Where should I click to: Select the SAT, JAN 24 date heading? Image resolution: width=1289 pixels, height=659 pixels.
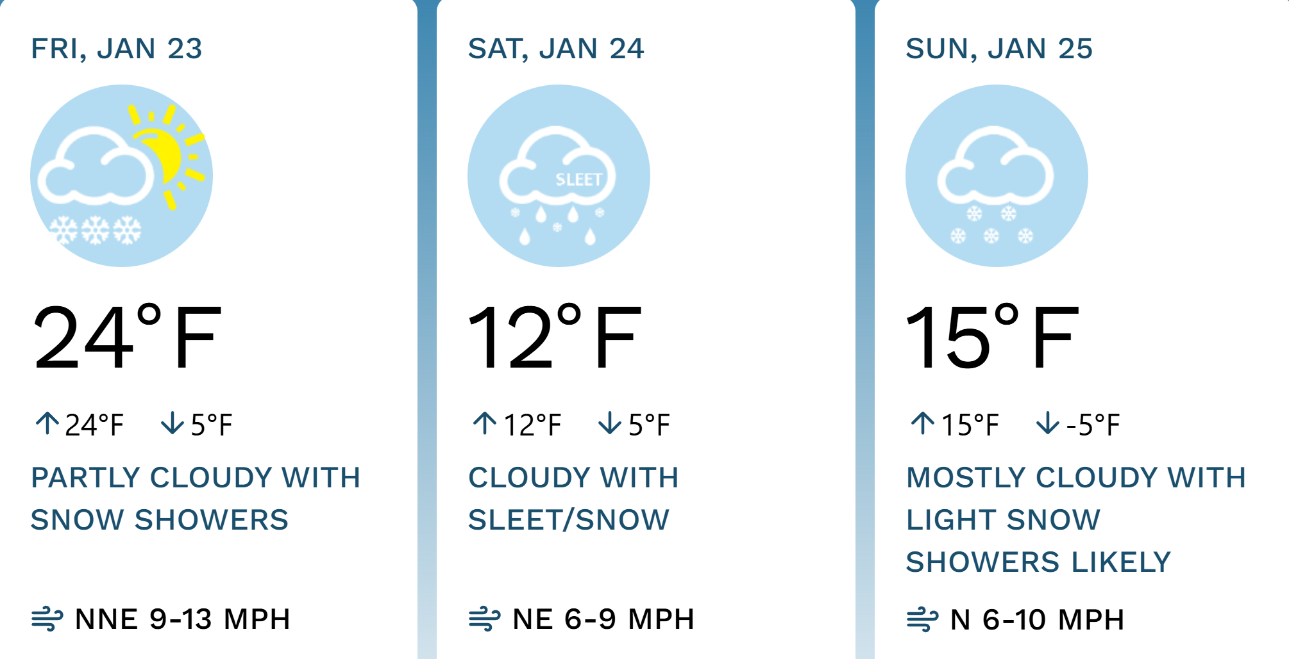click(x=556, y=49)
